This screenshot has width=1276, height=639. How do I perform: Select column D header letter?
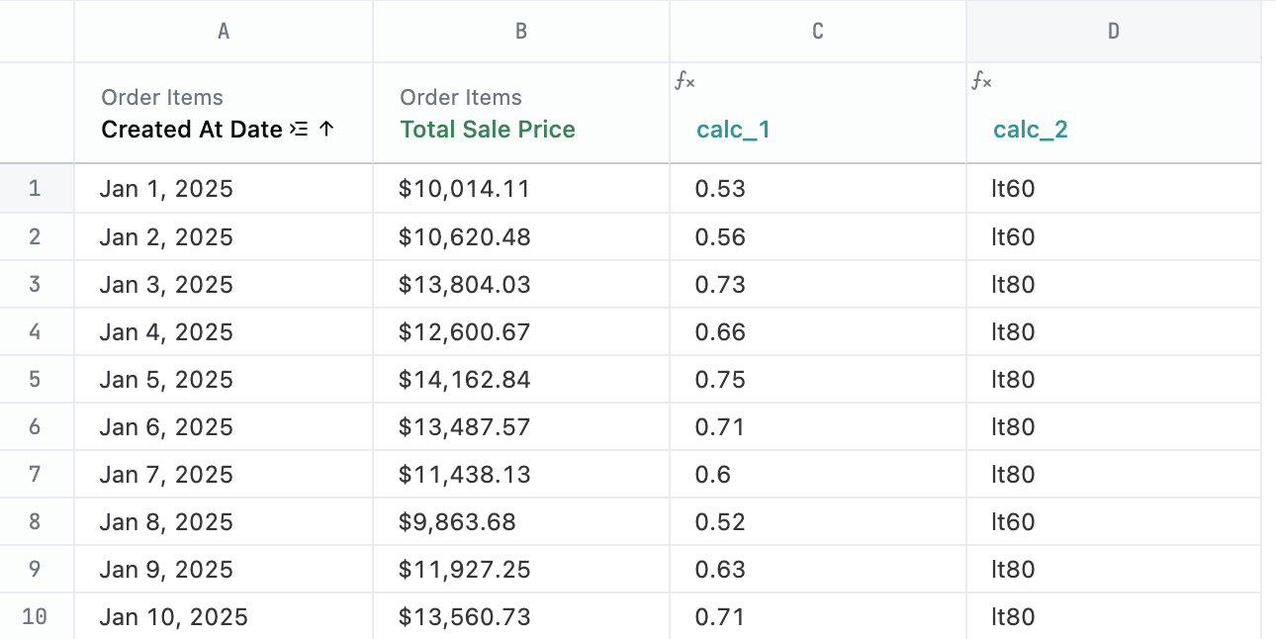1114,32
